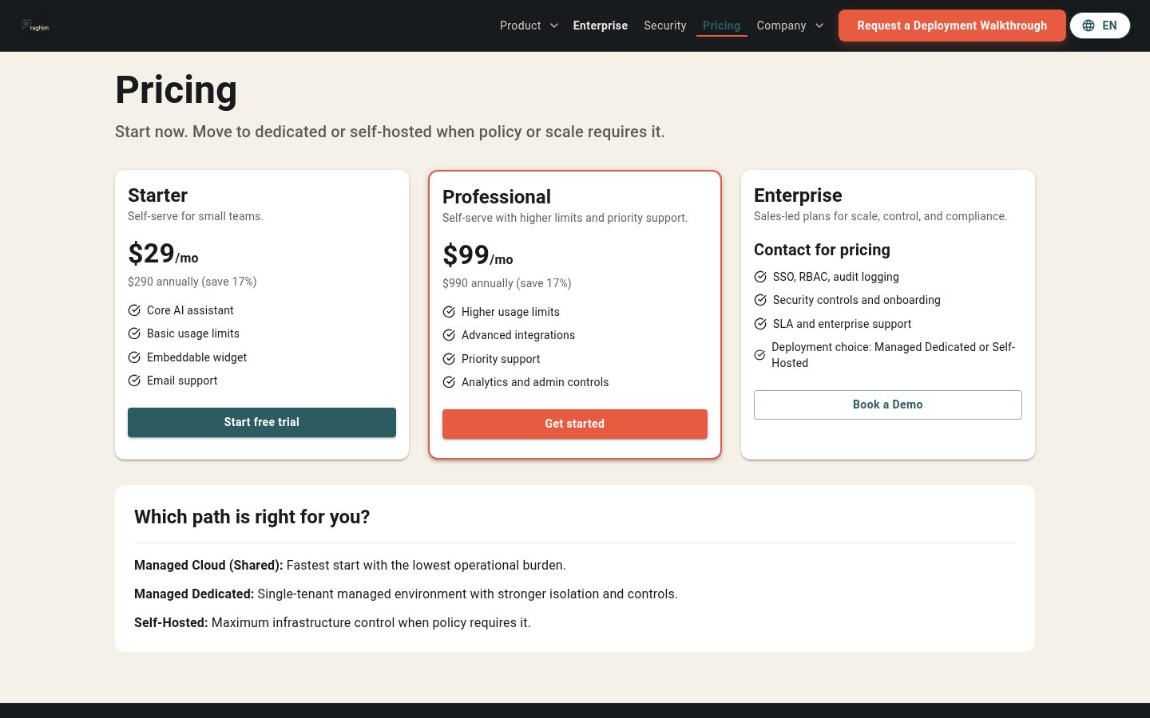
Task: Click the checkmark icon next to Analytics and admin controls
Action: click(449, 382)
